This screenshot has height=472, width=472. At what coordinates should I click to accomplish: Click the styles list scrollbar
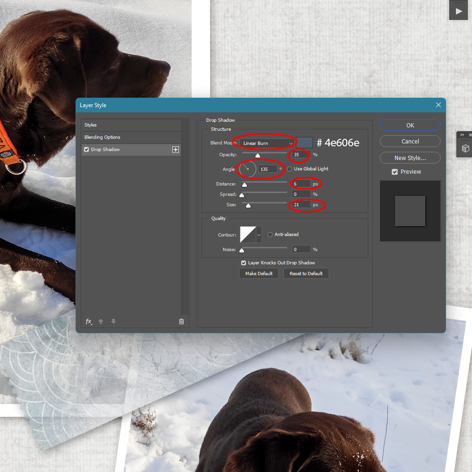click(185, 217)
